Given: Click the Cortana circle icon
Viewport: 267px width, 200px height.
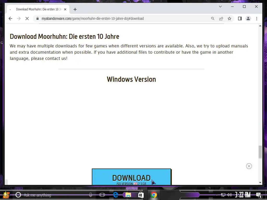Looking at the screenshot, I should 18,195.
